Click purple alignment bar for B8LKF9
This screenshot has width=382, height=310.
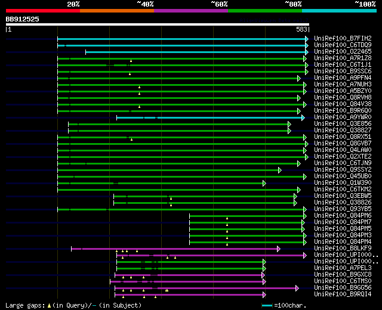[x=174, y=249]
